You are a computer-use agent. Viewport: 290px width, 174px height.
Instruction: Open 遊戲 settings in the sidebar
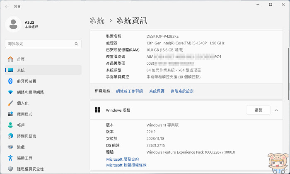pyautogui.click(x=43, y=147)
